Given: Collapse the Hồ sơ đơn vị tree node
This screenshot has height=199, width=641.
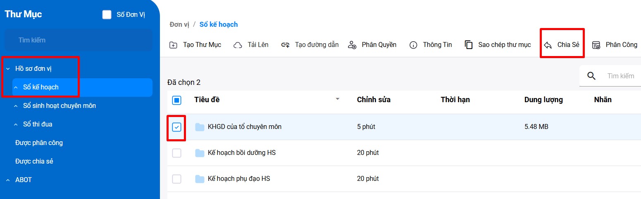Looking at the screenshot, I should tap(8, 69).
